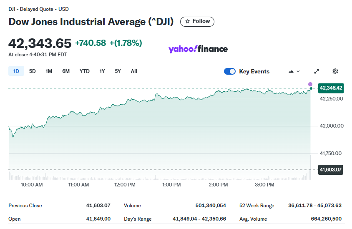Show the 5Y chart range
Image resolution: width=352 pixels, height=229 pixels.
click(118, 71)
